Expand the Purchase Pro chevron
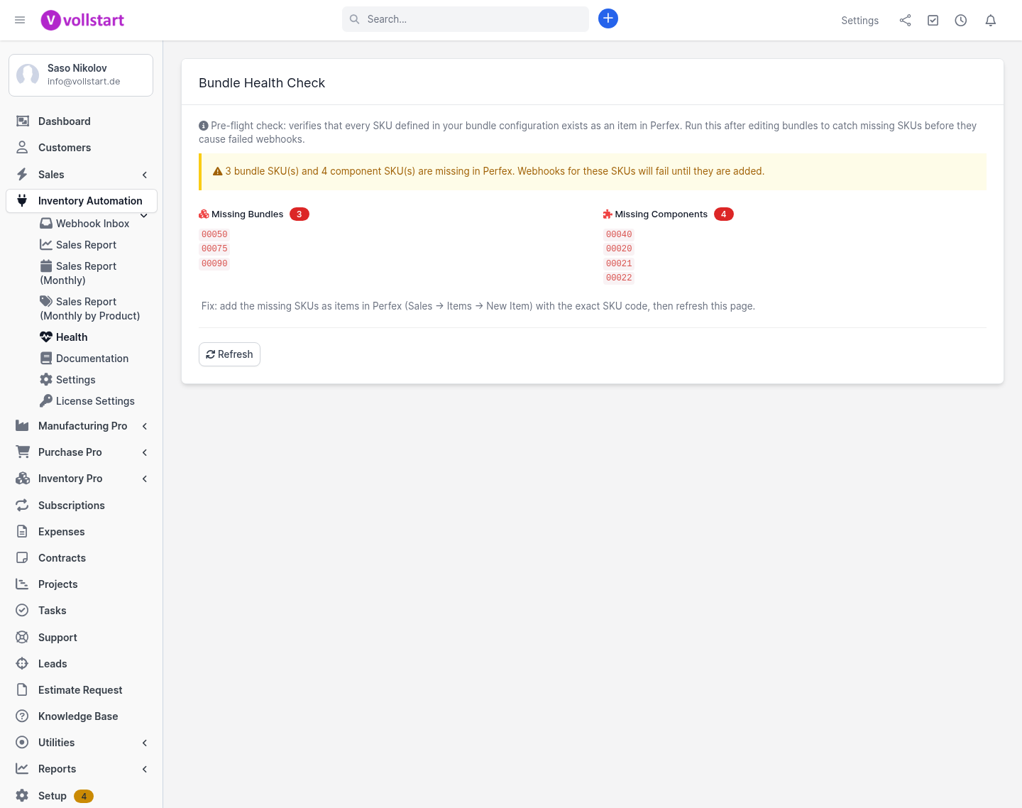This screenshot has height=808, width=1022. [145, 452]
